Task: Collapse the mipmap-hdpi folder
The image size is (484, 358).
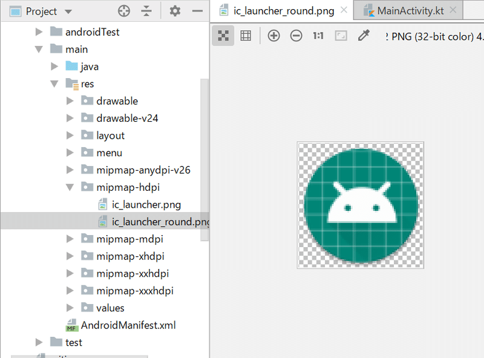Action: (x=70, y=187)
